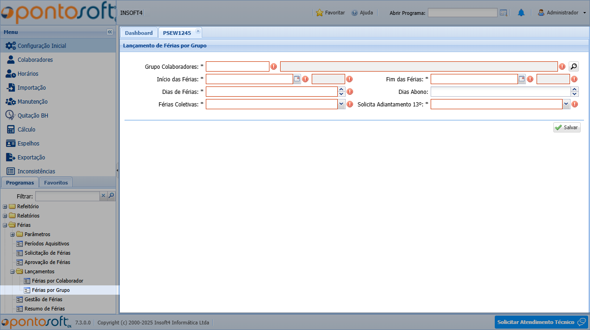590x330 pixels.
Task: Expand the Refeitório tree folder
Action: (5, 206)
